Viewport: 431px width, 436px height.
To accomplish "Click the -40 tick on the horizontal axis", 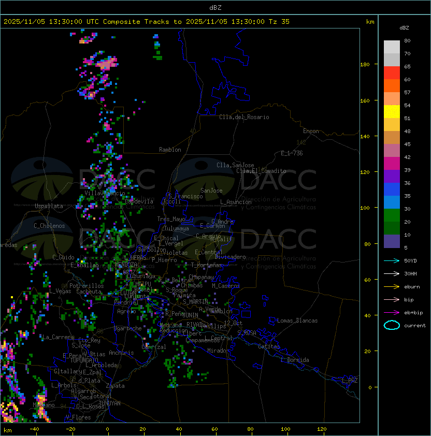I will point(34,429).
